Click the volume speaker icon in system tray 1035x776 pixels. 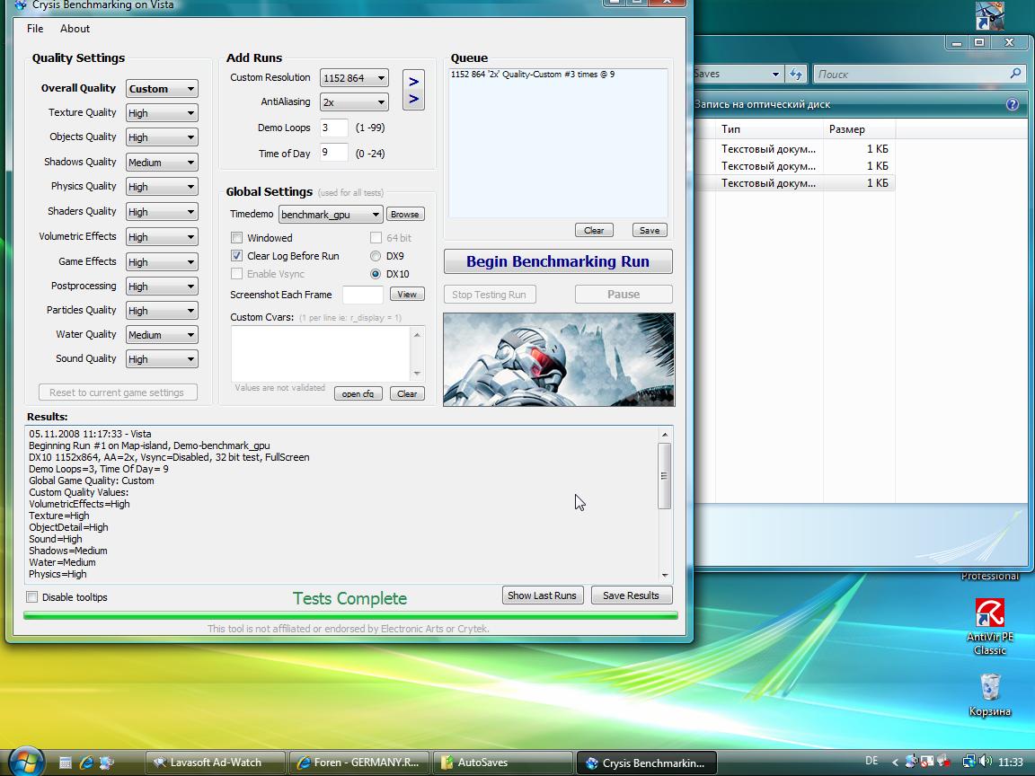[x=986, y=762]
